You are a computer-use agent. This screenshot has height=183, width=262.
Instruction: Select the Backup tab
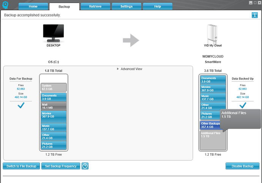[64, 6]
